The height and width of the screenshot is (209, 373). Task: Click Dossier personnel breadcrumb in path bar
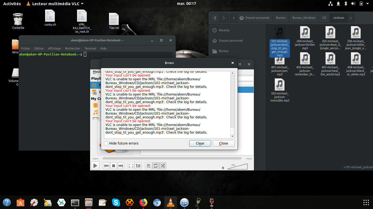pyautogui.click(x=254, y=18)
